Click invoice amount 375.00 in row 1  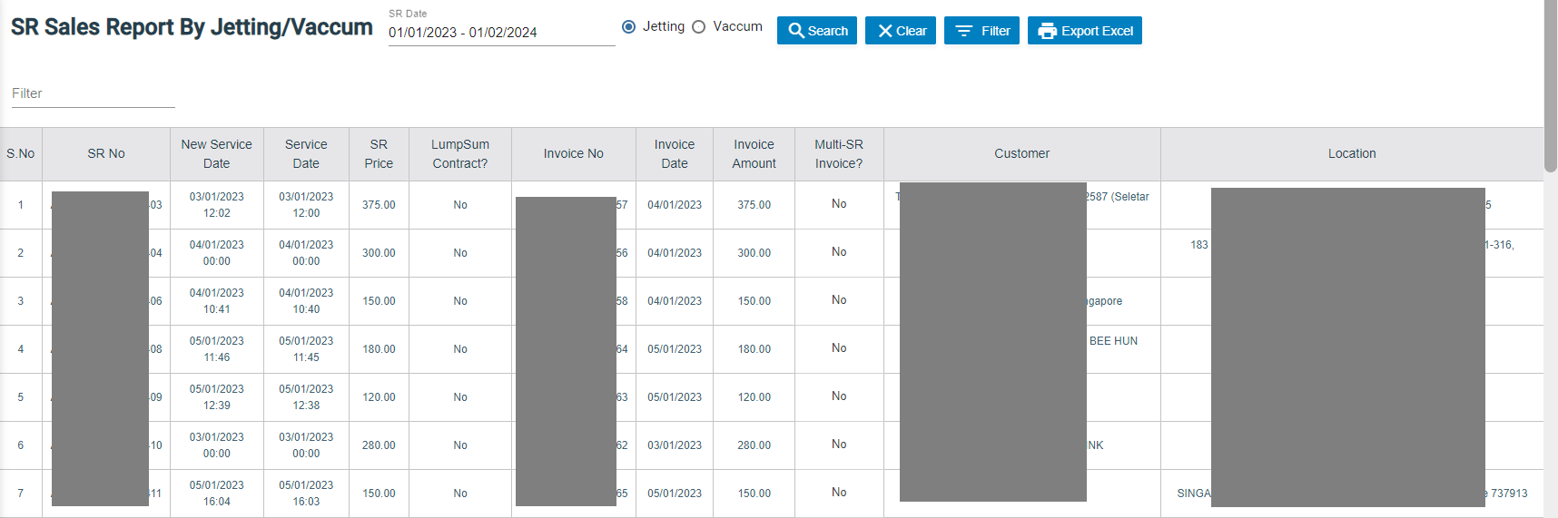[754, 205]
